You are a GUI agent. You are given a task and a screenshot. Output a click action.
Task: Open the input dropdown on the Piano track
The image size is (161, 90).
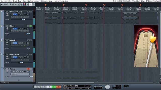(x=20, y=31)
